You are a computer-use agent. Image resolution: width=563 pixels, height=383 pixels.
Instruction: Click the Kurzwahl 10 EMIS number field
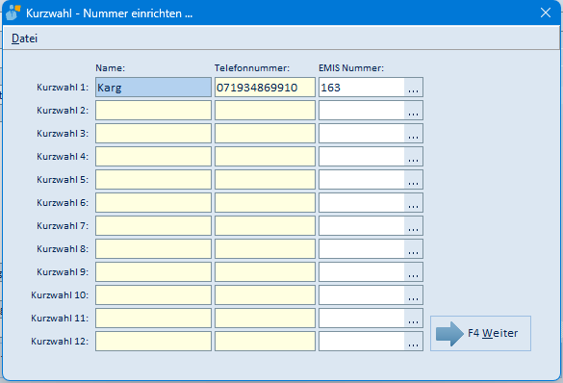[362, 294]
